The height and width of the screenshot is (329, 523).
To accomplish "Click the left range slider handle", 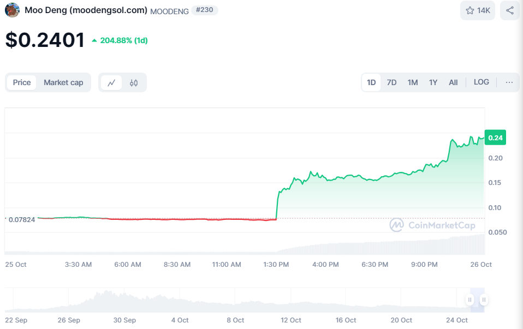I will point(469,300).
